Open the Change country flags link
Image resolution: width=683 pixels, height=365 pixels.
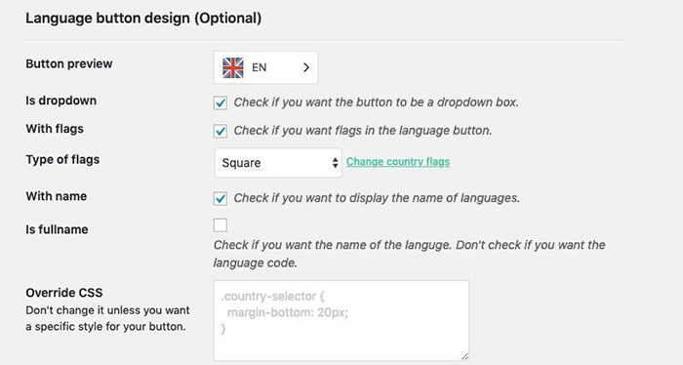pos(398,162)
